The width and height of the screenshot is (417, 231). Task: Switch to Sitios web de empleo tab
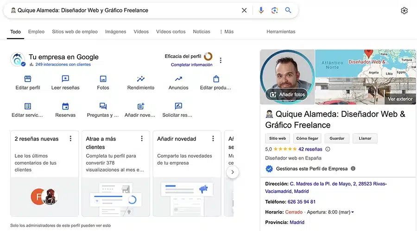(75, 32)
